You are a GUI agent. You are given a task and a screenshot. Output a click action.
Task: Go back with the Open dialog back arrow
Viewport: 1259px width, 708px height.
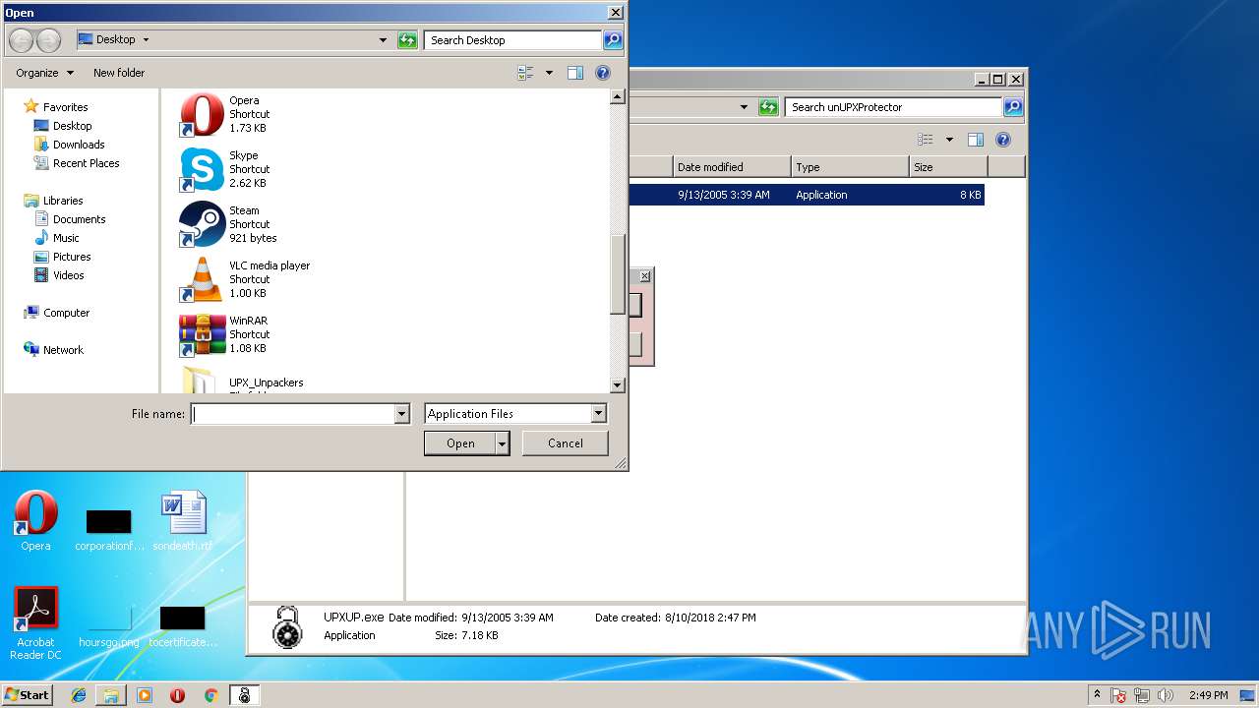pyautogui.click(x=21, y=40)
